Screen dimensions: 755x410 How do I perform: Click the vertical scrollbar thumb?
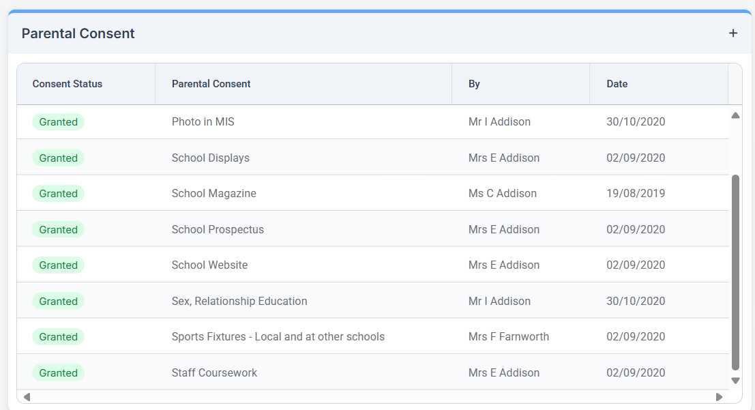[735, 272]
